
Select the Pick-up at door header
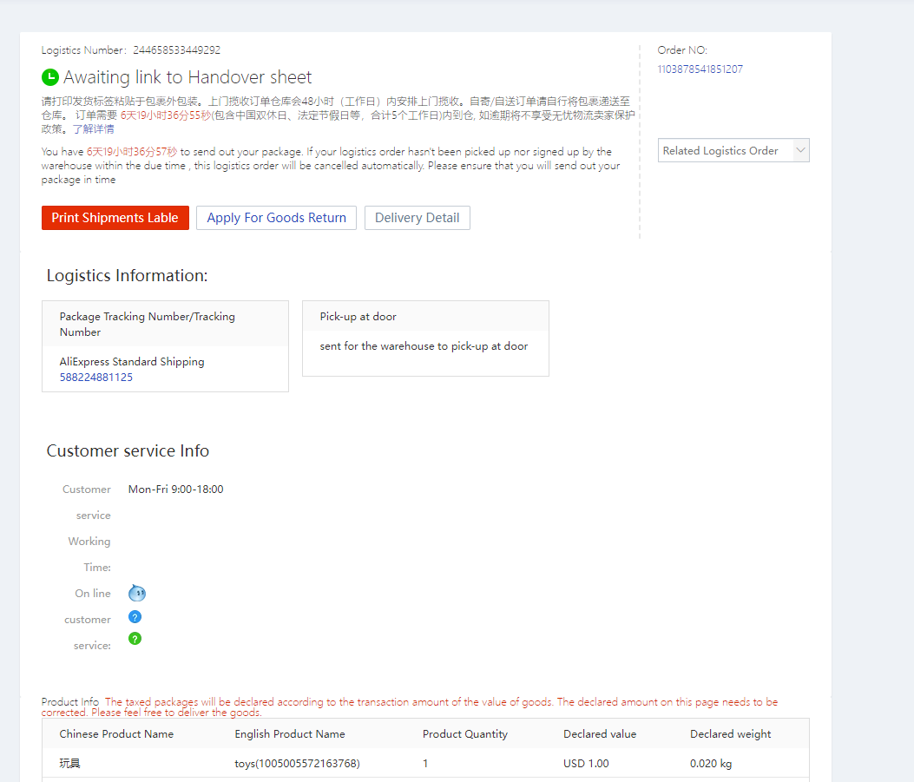tap(358, 317)
